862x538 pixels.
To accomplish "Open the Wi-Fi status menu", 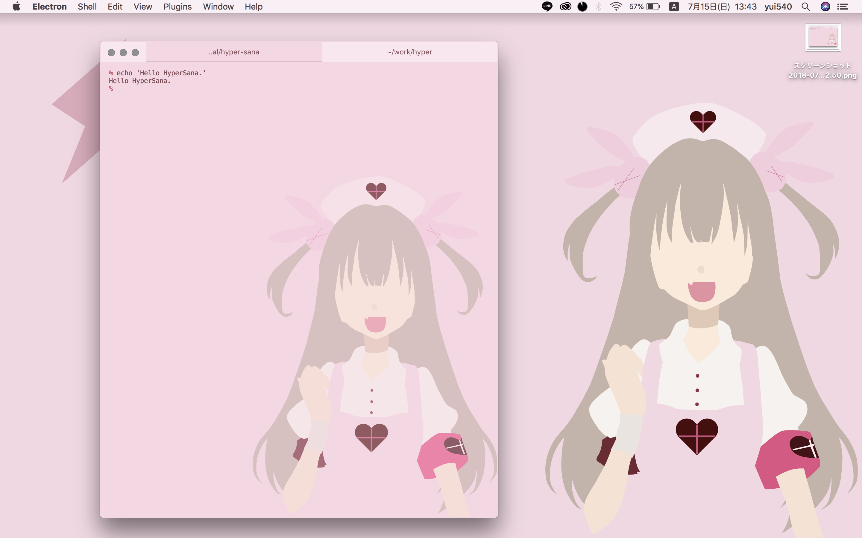I will pyautogui.click(x=616, y=6).
